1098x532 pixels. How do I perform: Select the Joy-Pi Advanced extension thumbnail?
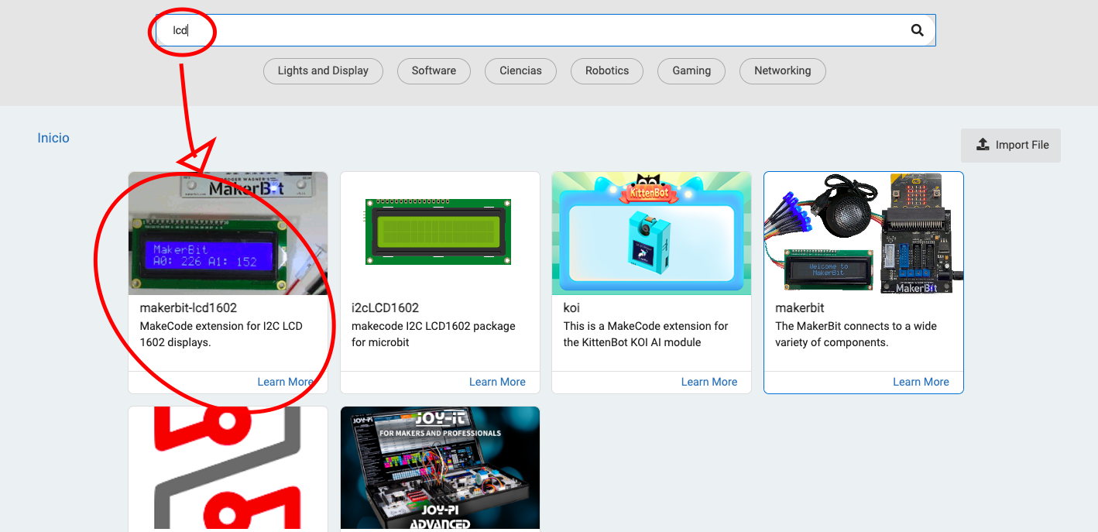[x=440, y=469]
